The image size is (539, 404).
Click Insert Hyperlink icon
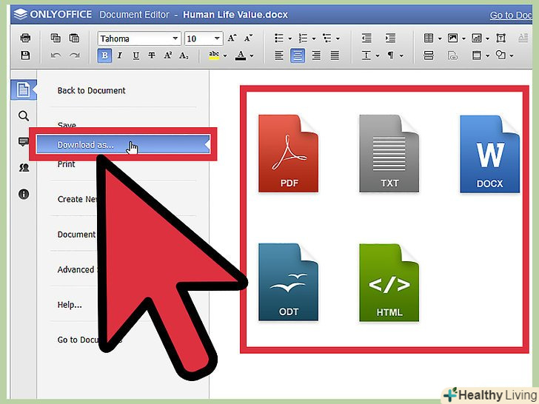point(452,55)
